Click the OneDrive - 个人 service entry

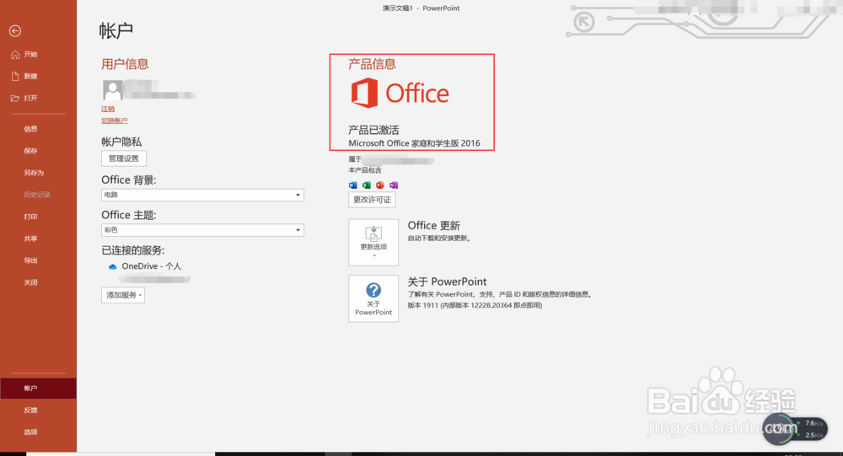(145, 266)
